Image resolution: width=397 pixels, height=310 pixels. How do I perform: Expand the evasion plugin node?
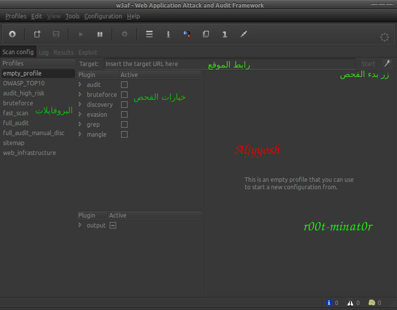point(80,114)
